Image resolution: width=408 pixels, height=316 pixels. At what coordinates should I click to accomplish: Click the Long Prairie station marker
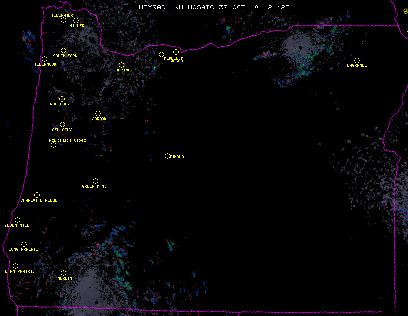tap(24, 244)
